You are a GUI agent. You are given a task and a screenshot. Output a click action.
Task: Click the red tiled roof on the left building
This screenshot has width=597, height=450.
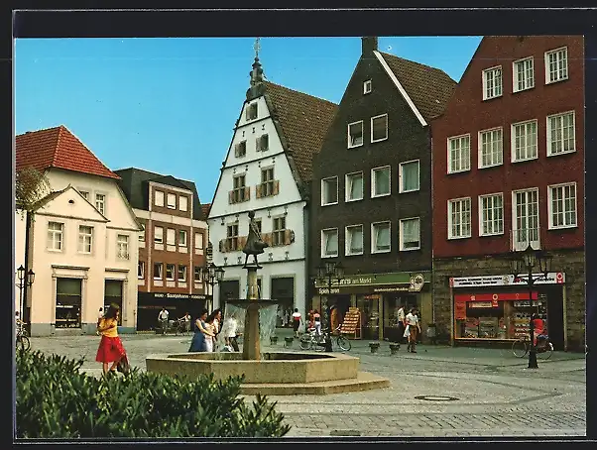[x=60, y=152]
